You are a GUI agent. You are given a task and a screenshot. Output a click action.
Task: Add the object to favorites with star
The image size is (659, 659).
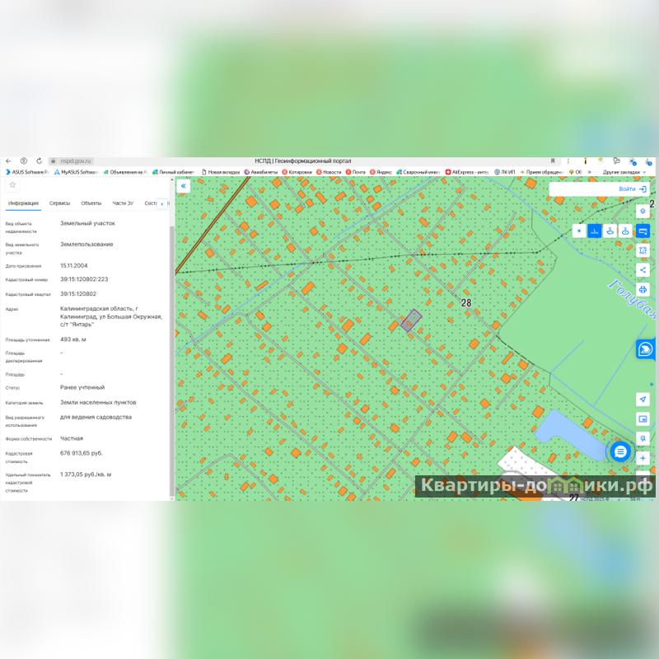click(12, 185)
